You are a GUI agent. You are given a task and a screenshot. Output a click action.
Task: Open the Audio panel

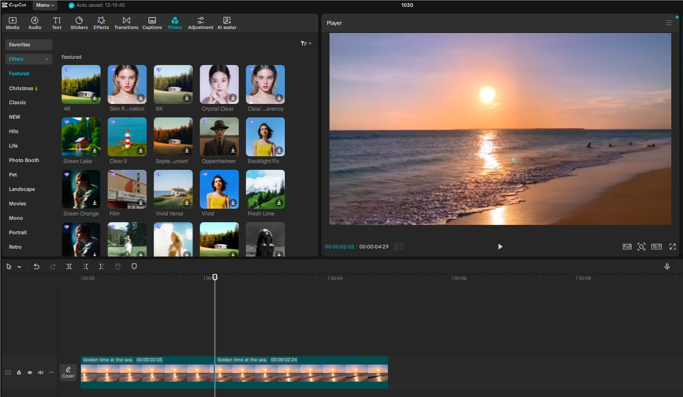pos(34,23)
